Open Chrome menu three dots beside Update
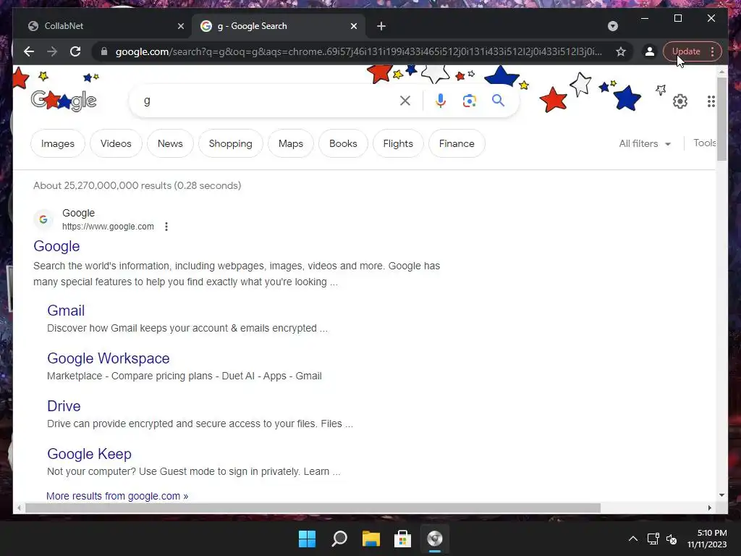 [x=712, y=51]
